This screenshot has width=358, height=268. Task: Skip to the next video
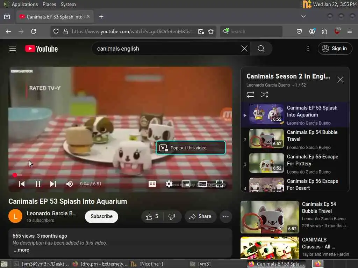[53, 184]
